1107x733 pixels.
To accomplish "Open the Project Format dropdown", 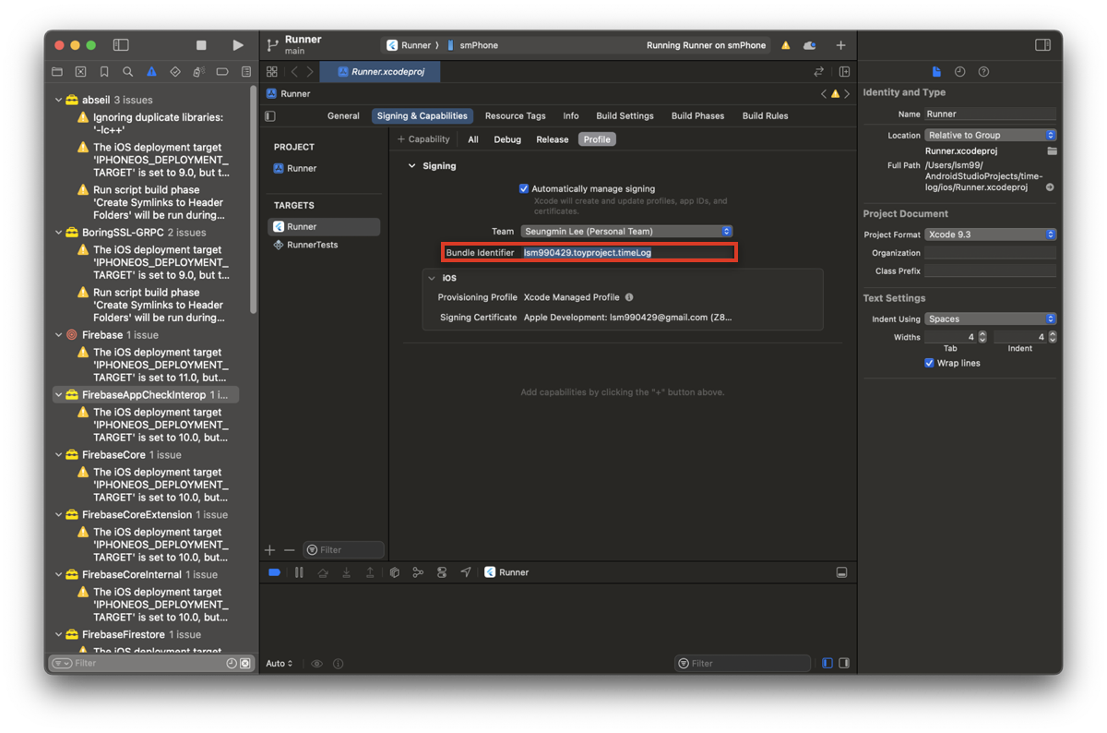I will click(x=991, y=234).
